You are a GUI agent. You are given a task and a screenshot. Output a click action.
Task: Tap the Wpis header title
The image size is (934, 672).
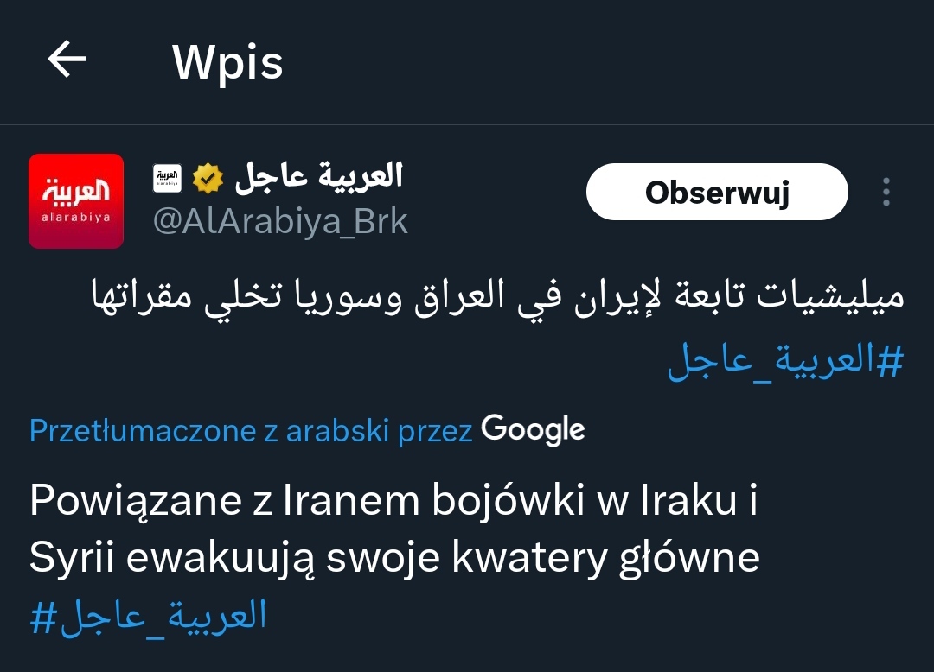[x=227, y=62]
